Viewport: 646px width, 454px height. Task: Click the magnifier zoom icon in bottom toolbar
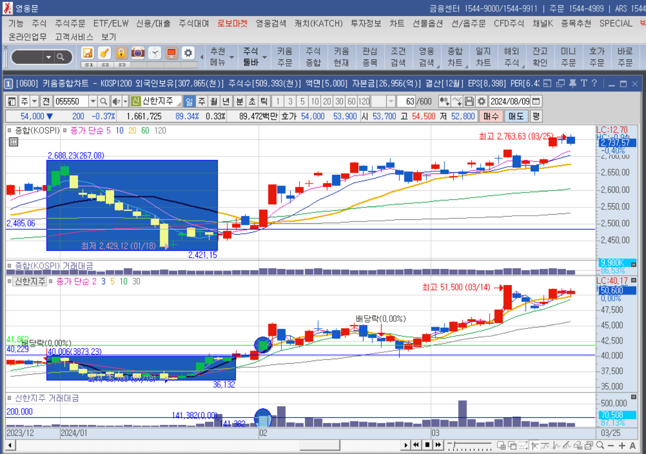(x=600, y=445)
